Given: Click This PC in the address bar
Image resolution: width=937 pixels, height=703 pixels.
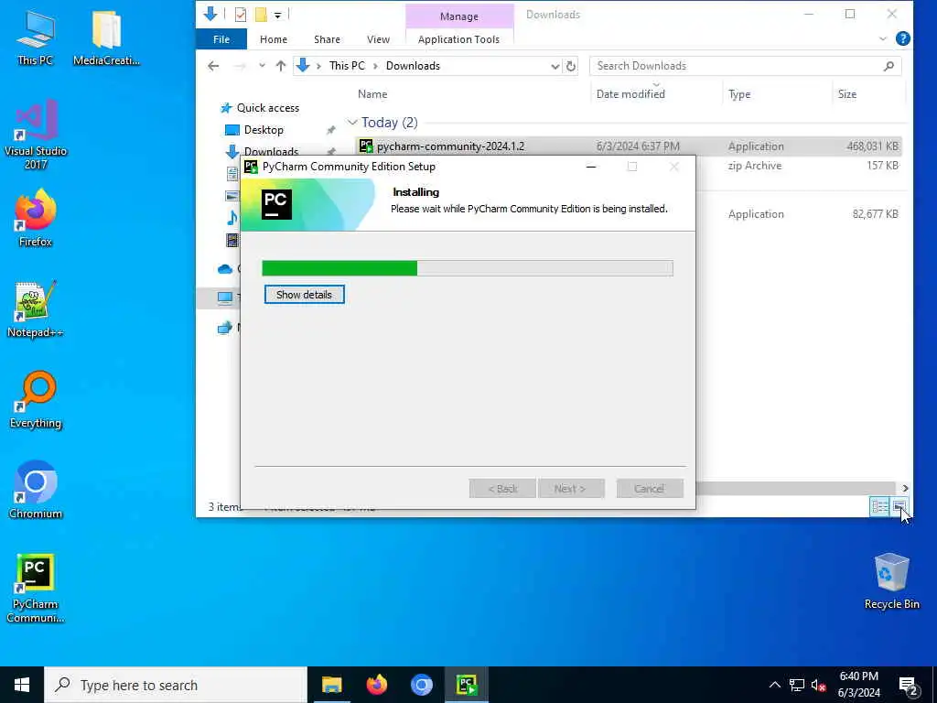Looking at the screenshot, I should click(347, 66).
